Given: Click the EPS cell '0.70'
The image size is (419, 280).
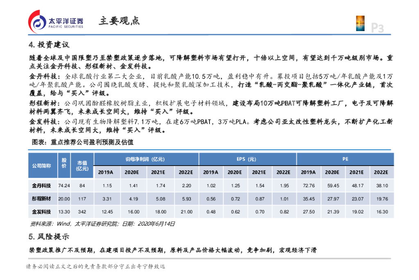Looking at the screenshot, I should 260,212.
